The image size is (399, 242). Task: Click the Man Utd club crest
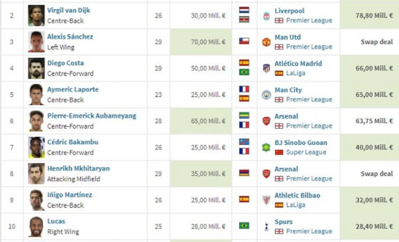[266, 42]
